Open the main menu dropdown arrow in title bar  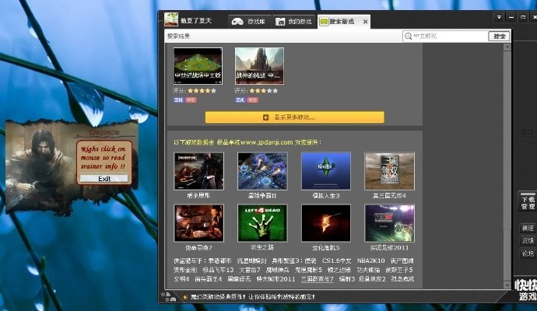(499, 17)
